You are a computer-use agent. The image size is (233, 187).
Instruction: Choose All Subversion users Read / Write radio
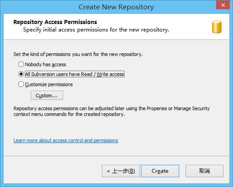coord(21,74)
